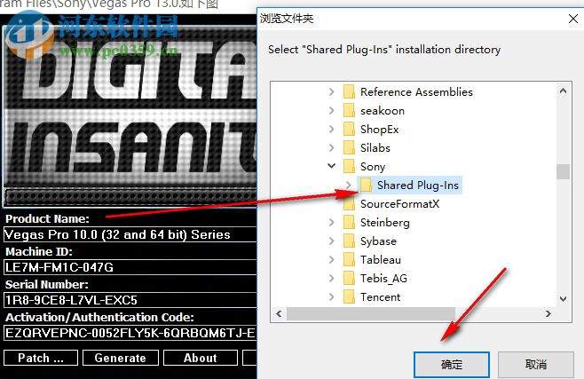Select the seakoon folder icon
Viewport: 584px width, 379px height.
point(349,110)
